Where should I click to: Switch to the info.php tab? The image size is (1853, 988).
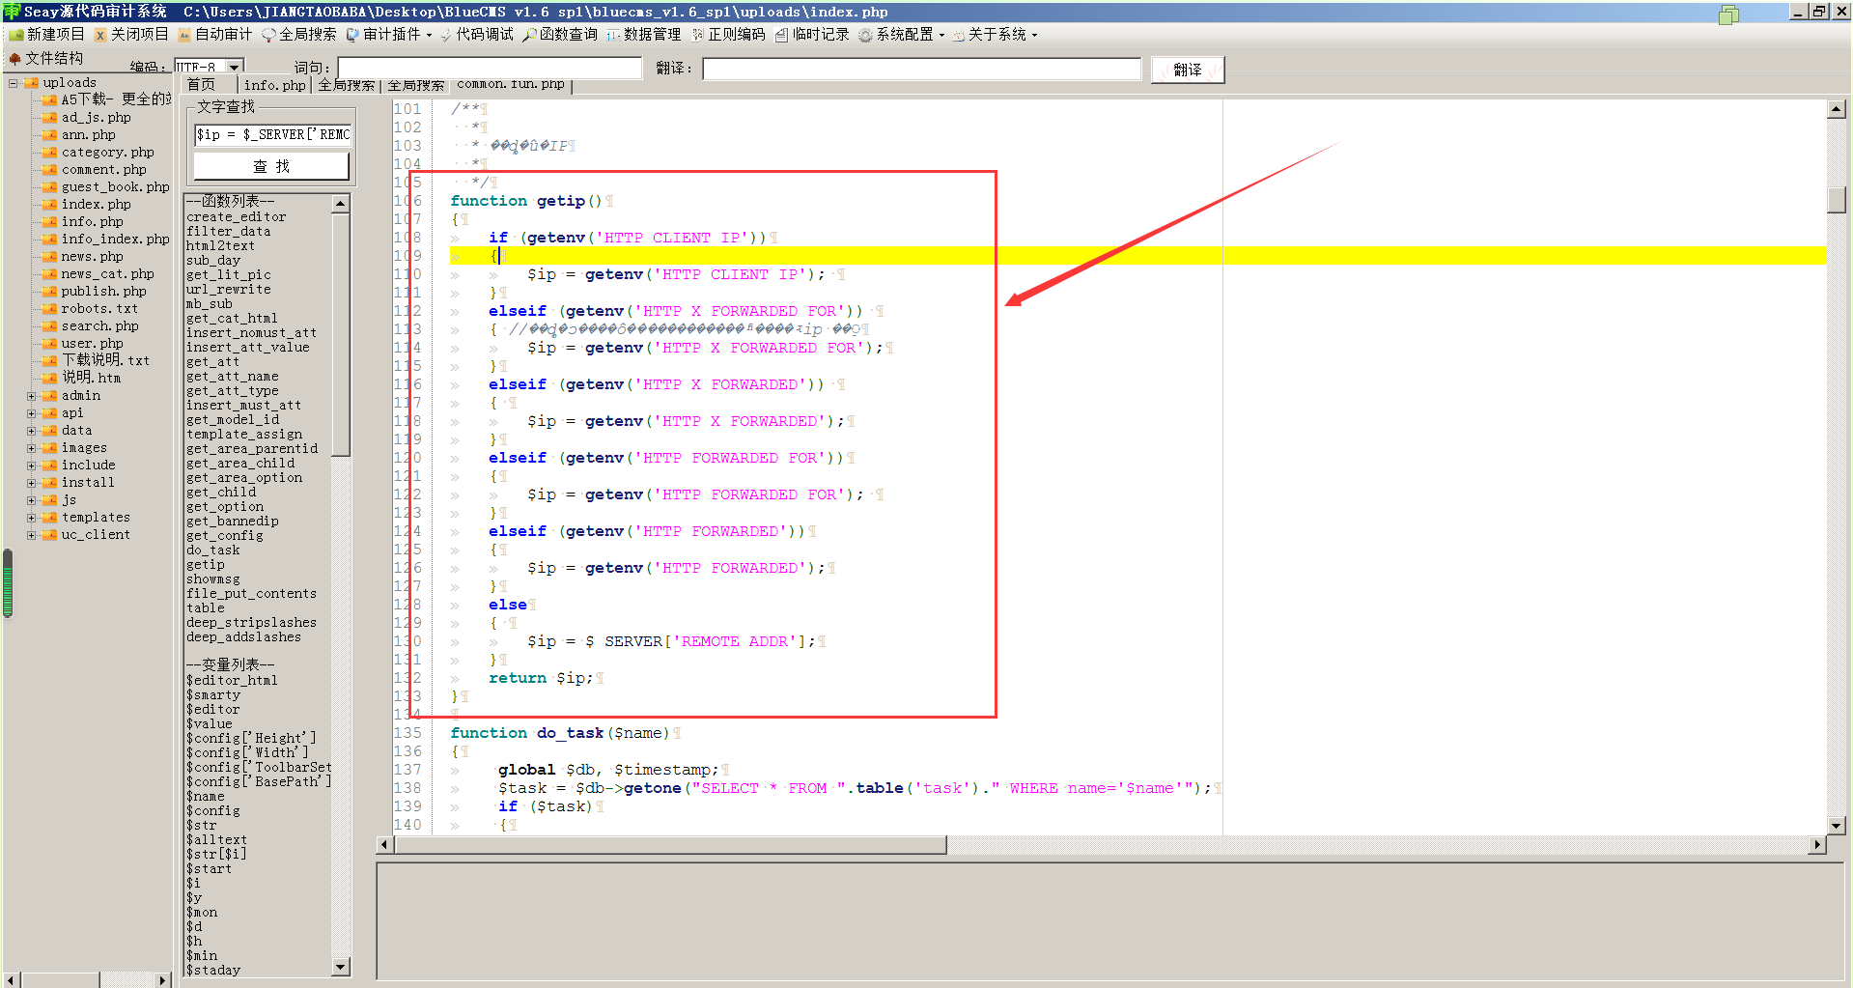coord(274,85)
